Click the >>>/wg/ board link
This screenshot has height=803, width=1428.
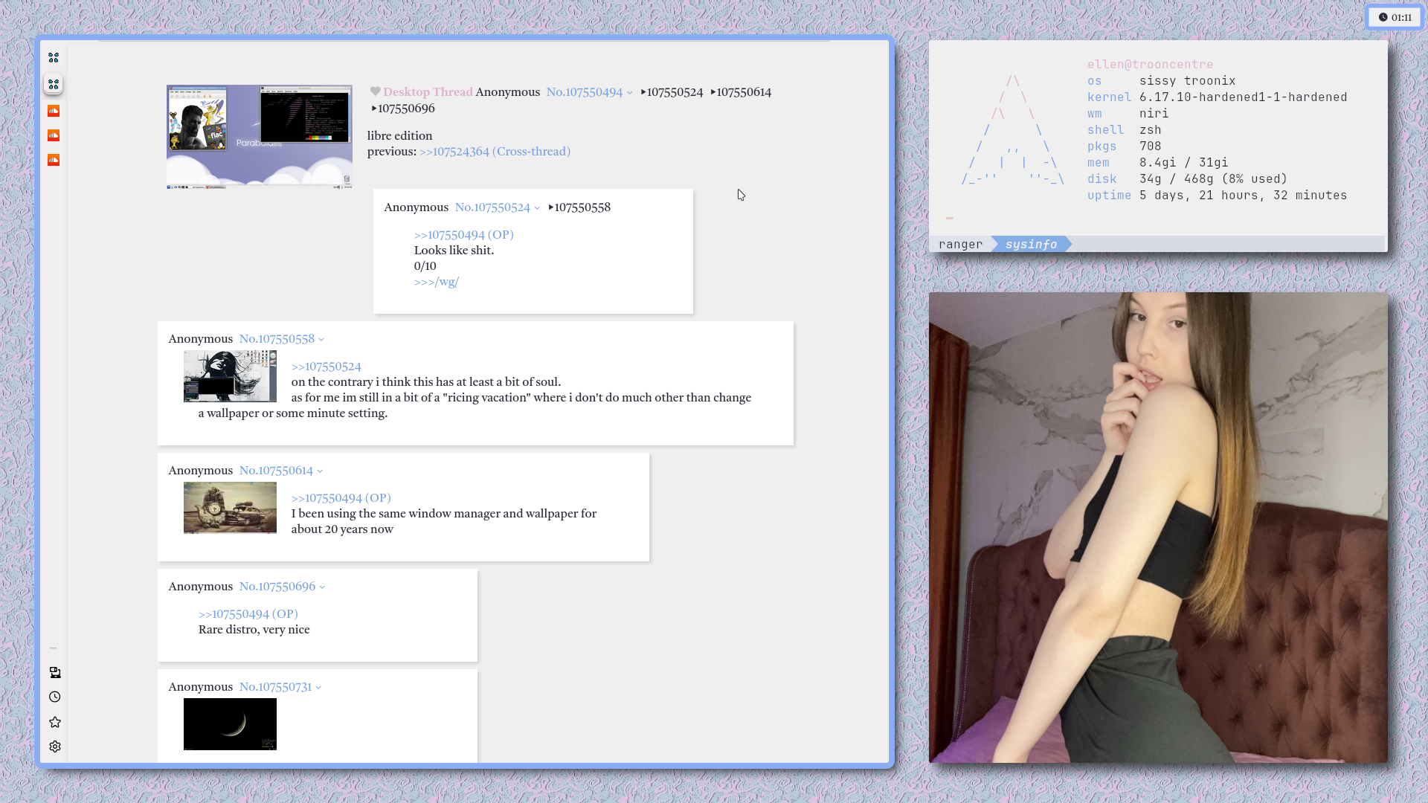click(x=437, y=282)
